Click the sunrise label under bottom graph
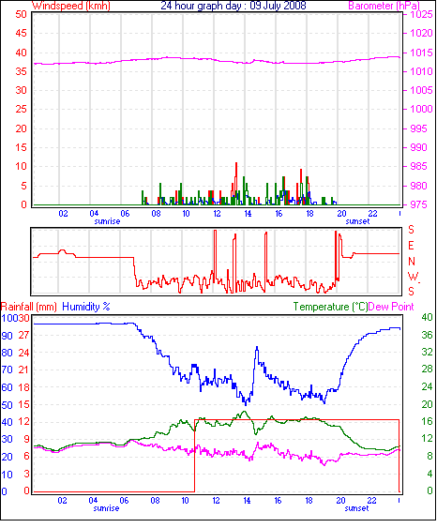437x528 pixels. 106,508
